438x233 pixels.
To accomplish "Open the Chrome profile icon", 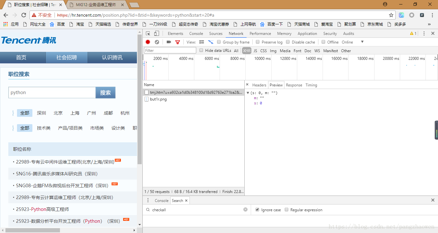I will [x=385, y=4].
